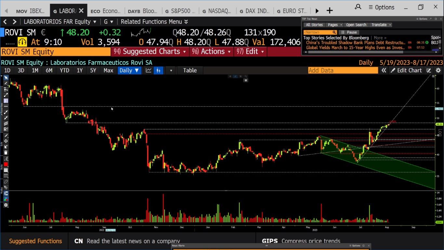Switch to the DAX IND tab
Screen dimensions: 444x250
point(255,11)
